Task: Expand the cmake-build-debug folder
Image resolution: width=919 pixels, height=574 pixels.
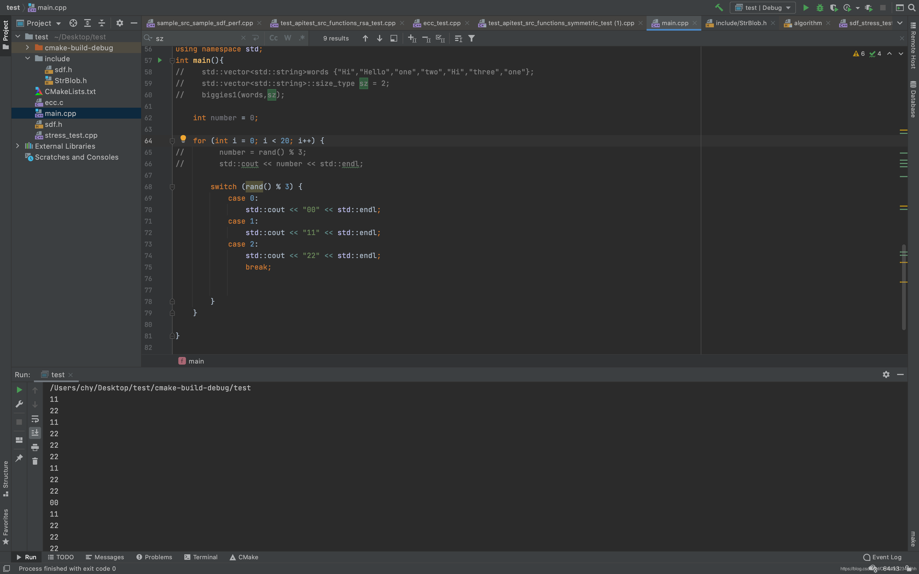Action: click(27, 48)
